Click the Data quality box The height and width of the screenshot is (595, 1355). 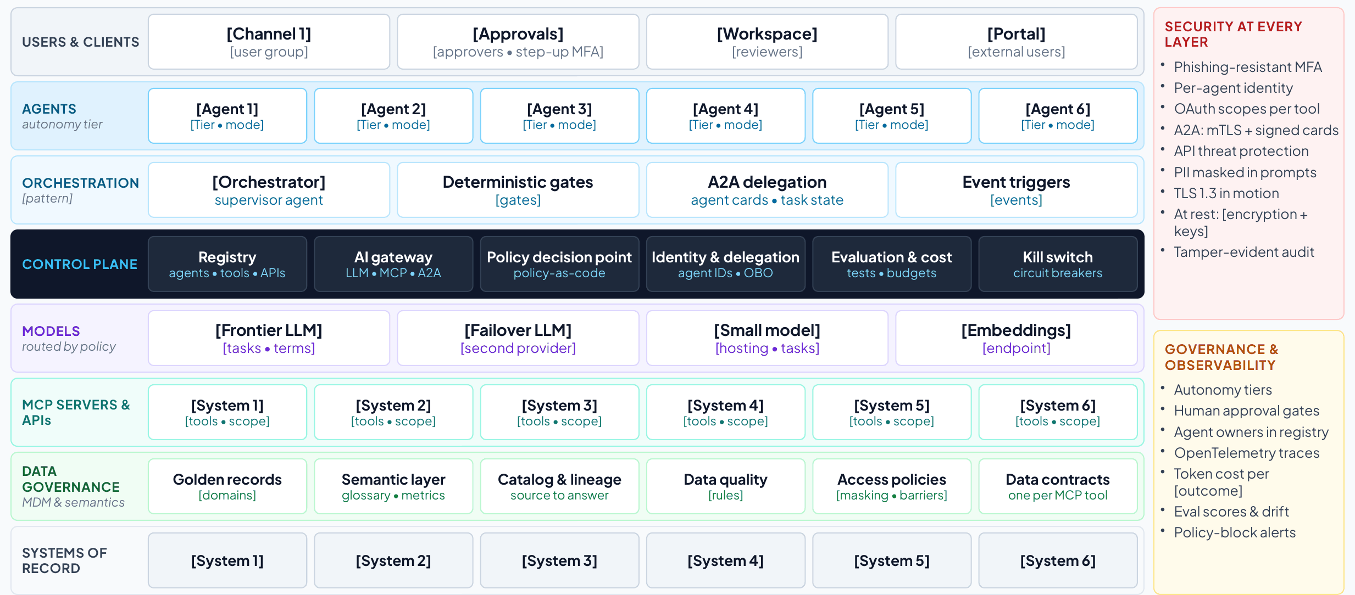pyautogui.click(x=726, y=486)
